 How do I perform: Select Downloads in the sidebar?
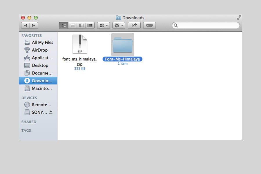point(38,81)
